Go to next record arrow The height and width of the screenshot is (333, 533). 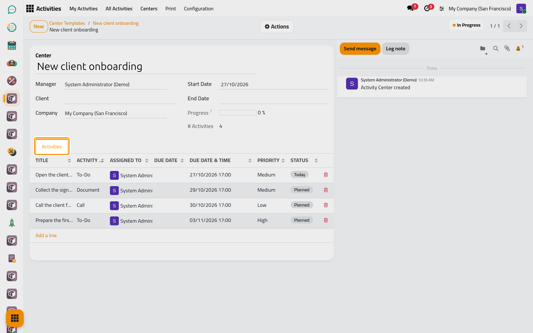(x=521, y=26)
